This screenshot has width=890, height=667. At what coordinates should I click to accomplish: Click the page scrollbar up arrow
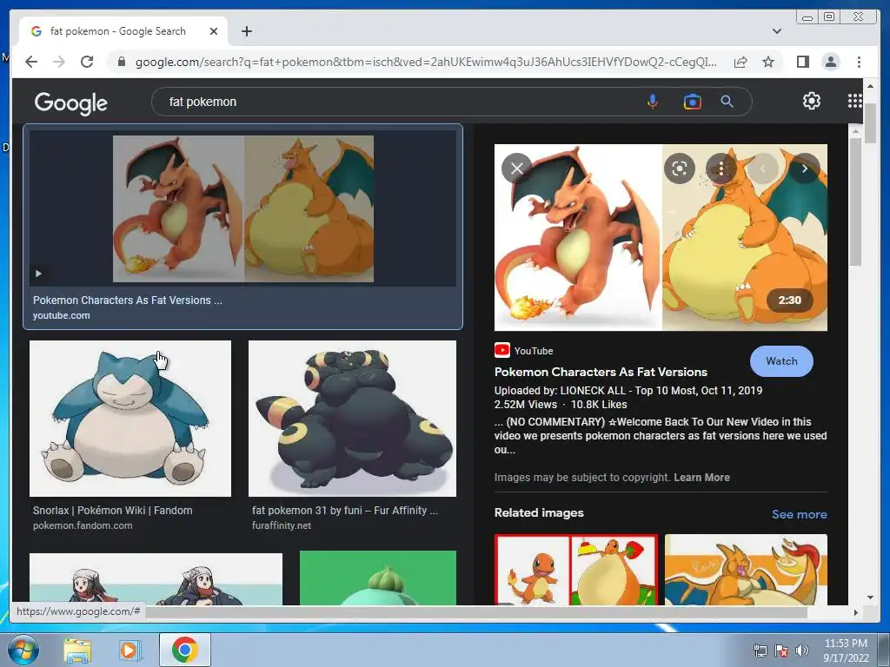pos(870,86)
